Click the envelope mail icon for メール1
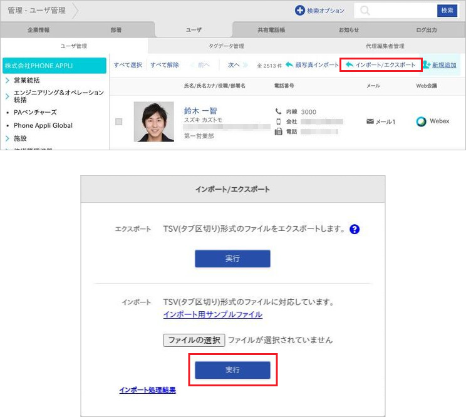Viewport: 466px width, 417px height. coord(370,121)
